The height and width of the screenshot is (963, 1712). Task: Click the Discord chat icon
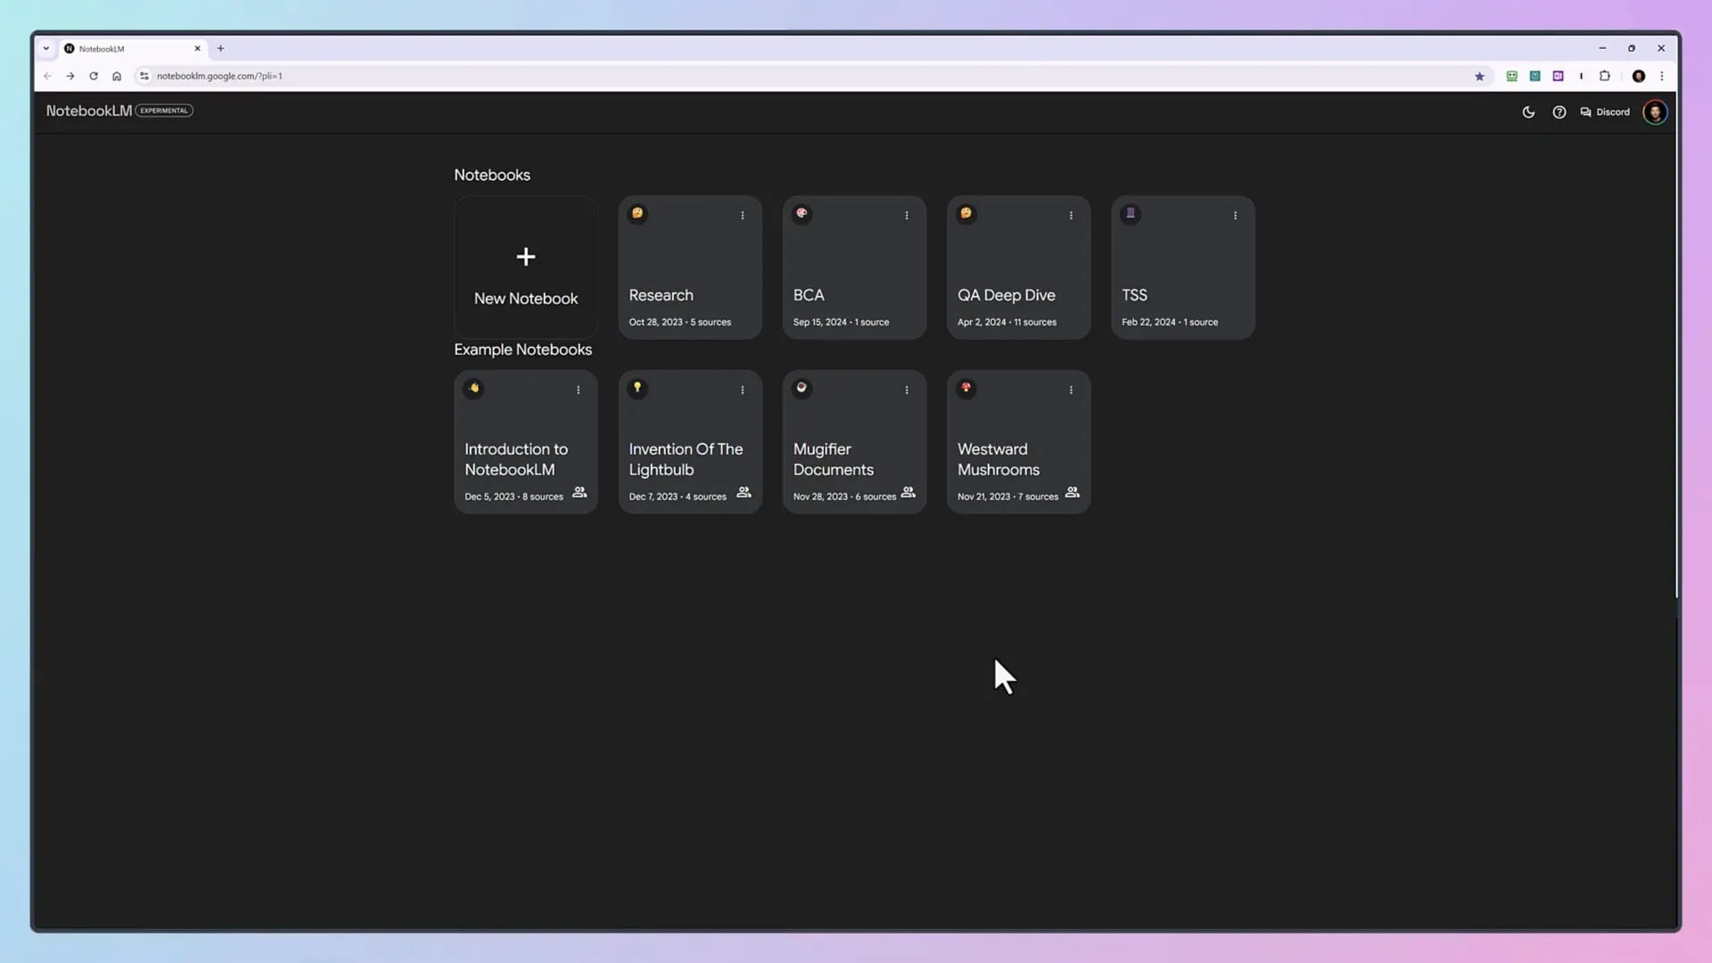pyautogui.click(x=1586, y=111)
